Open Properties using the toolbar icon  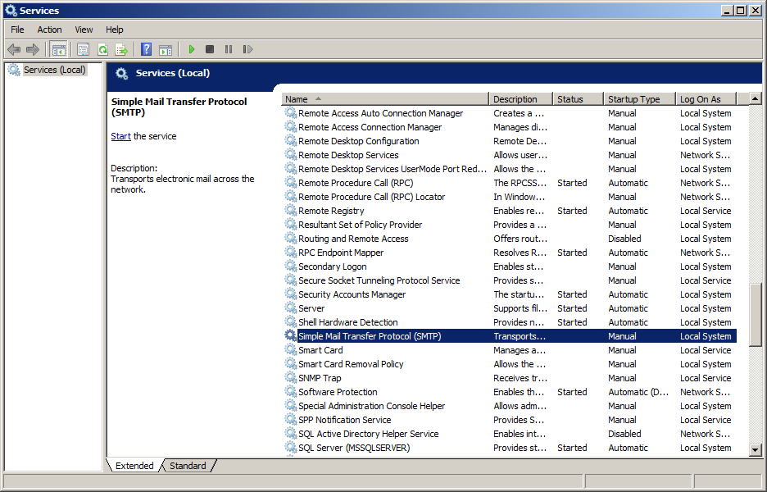pyautogui.click(x=83, y=50)
